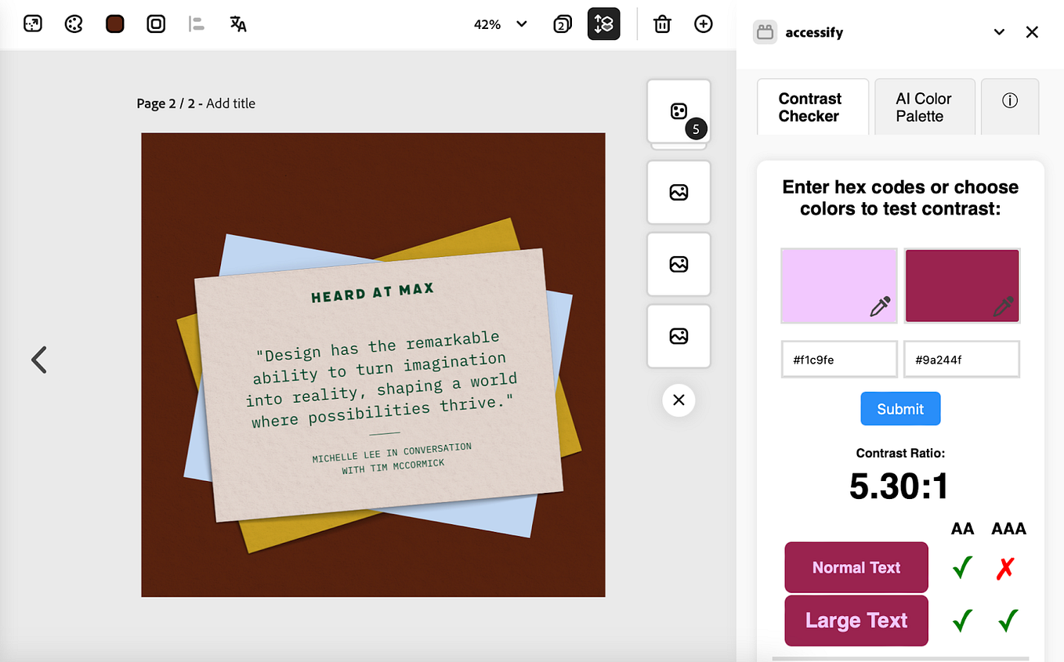This screenshot has height=662, width=1064.
Task: Open the translate language tool
Action: point(237,24)
